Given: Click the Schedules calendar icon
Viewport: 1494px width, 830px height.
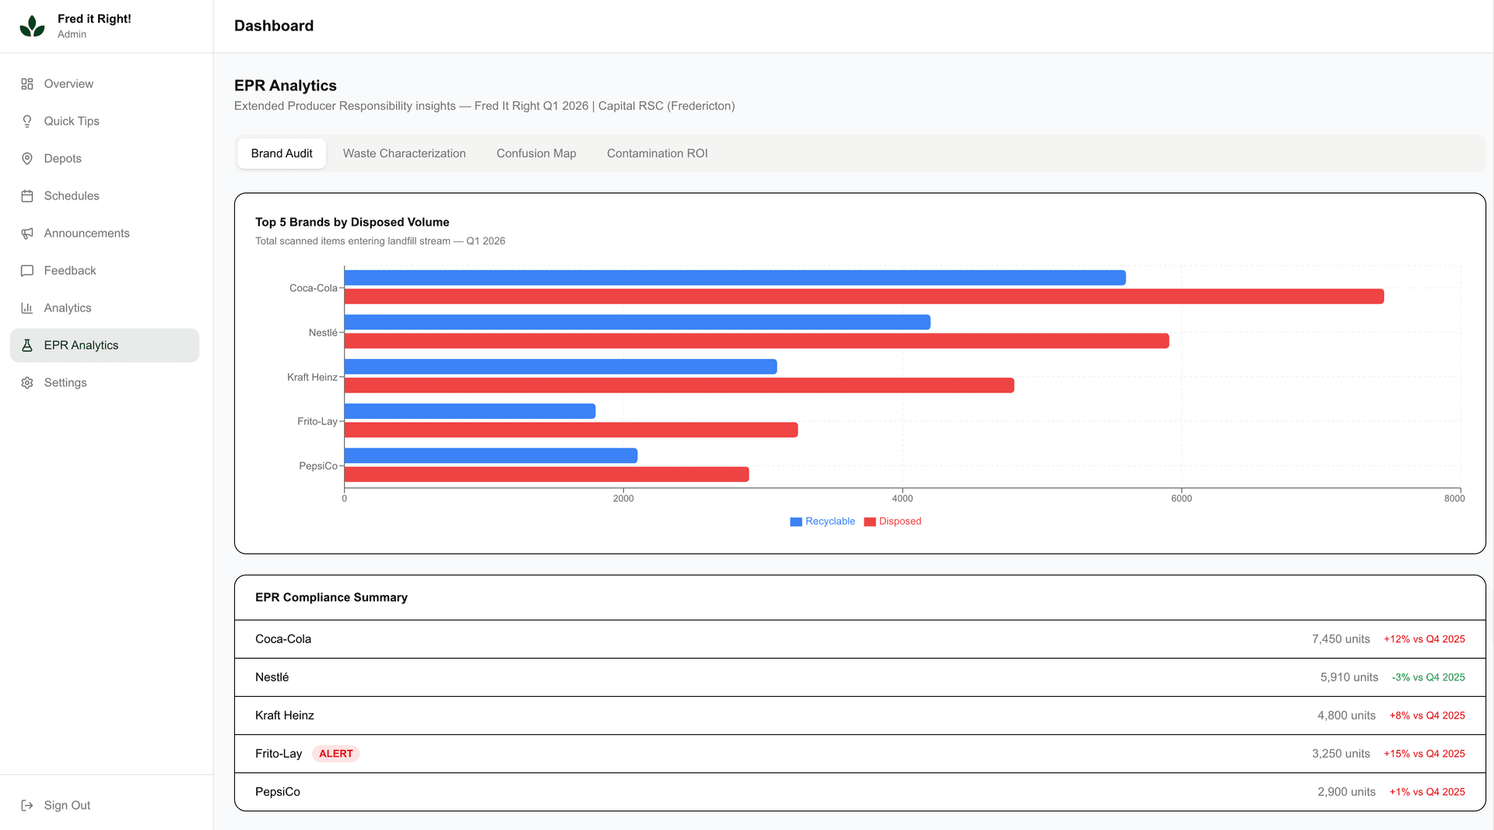Looking at the screenshot, I should pos(27,196).
